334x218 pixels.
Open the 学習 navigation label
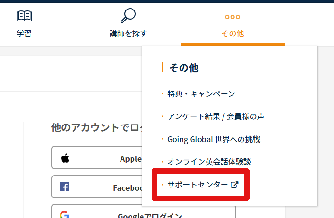[x=24, y=33]
